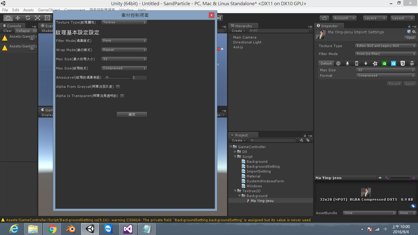Click the Unity cloud services icon
Viewport: 418px width, 235px height.
click(324, 18)
